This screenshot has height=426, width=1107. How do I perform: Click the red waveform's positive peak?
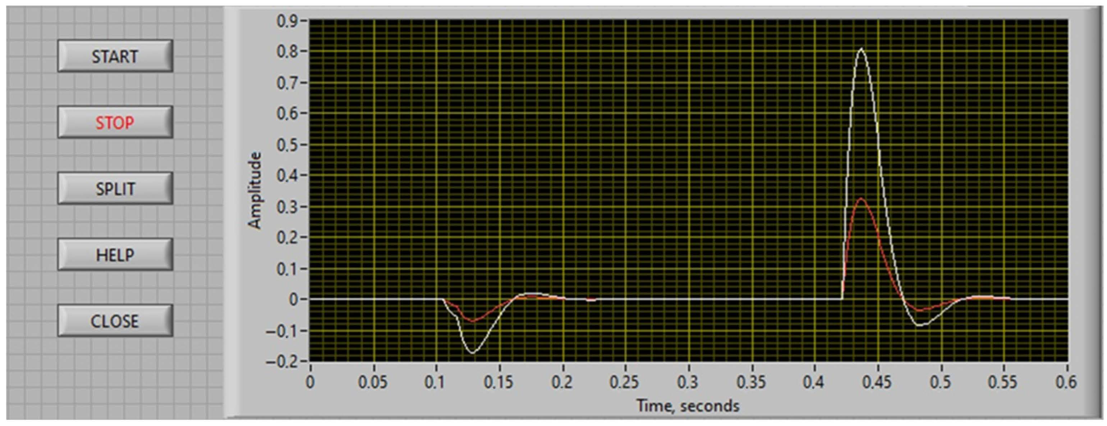[861, 198]
